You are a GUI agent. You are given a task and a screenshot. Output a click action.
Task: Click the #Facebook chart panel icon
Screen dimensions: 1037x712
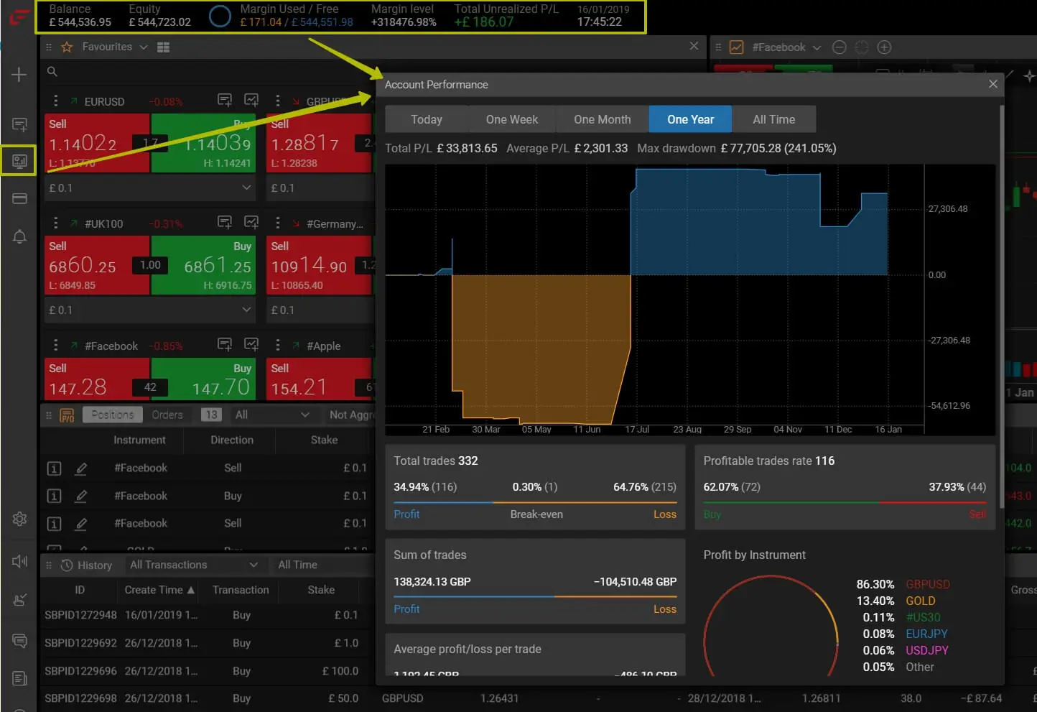737,47
